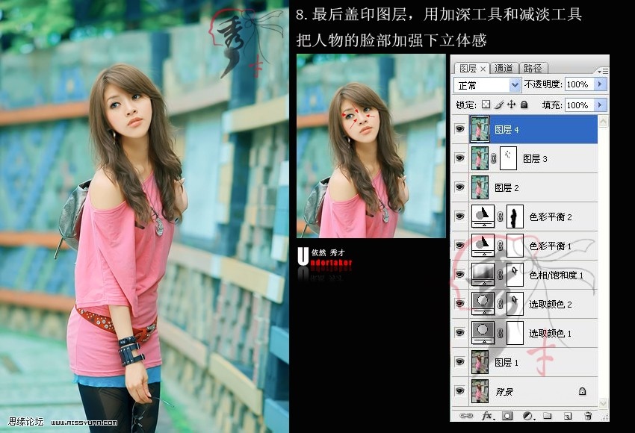Select 图层 1 layer thumbnail
The height and width of the screenshot is (433, 635).
pos(480,362)
